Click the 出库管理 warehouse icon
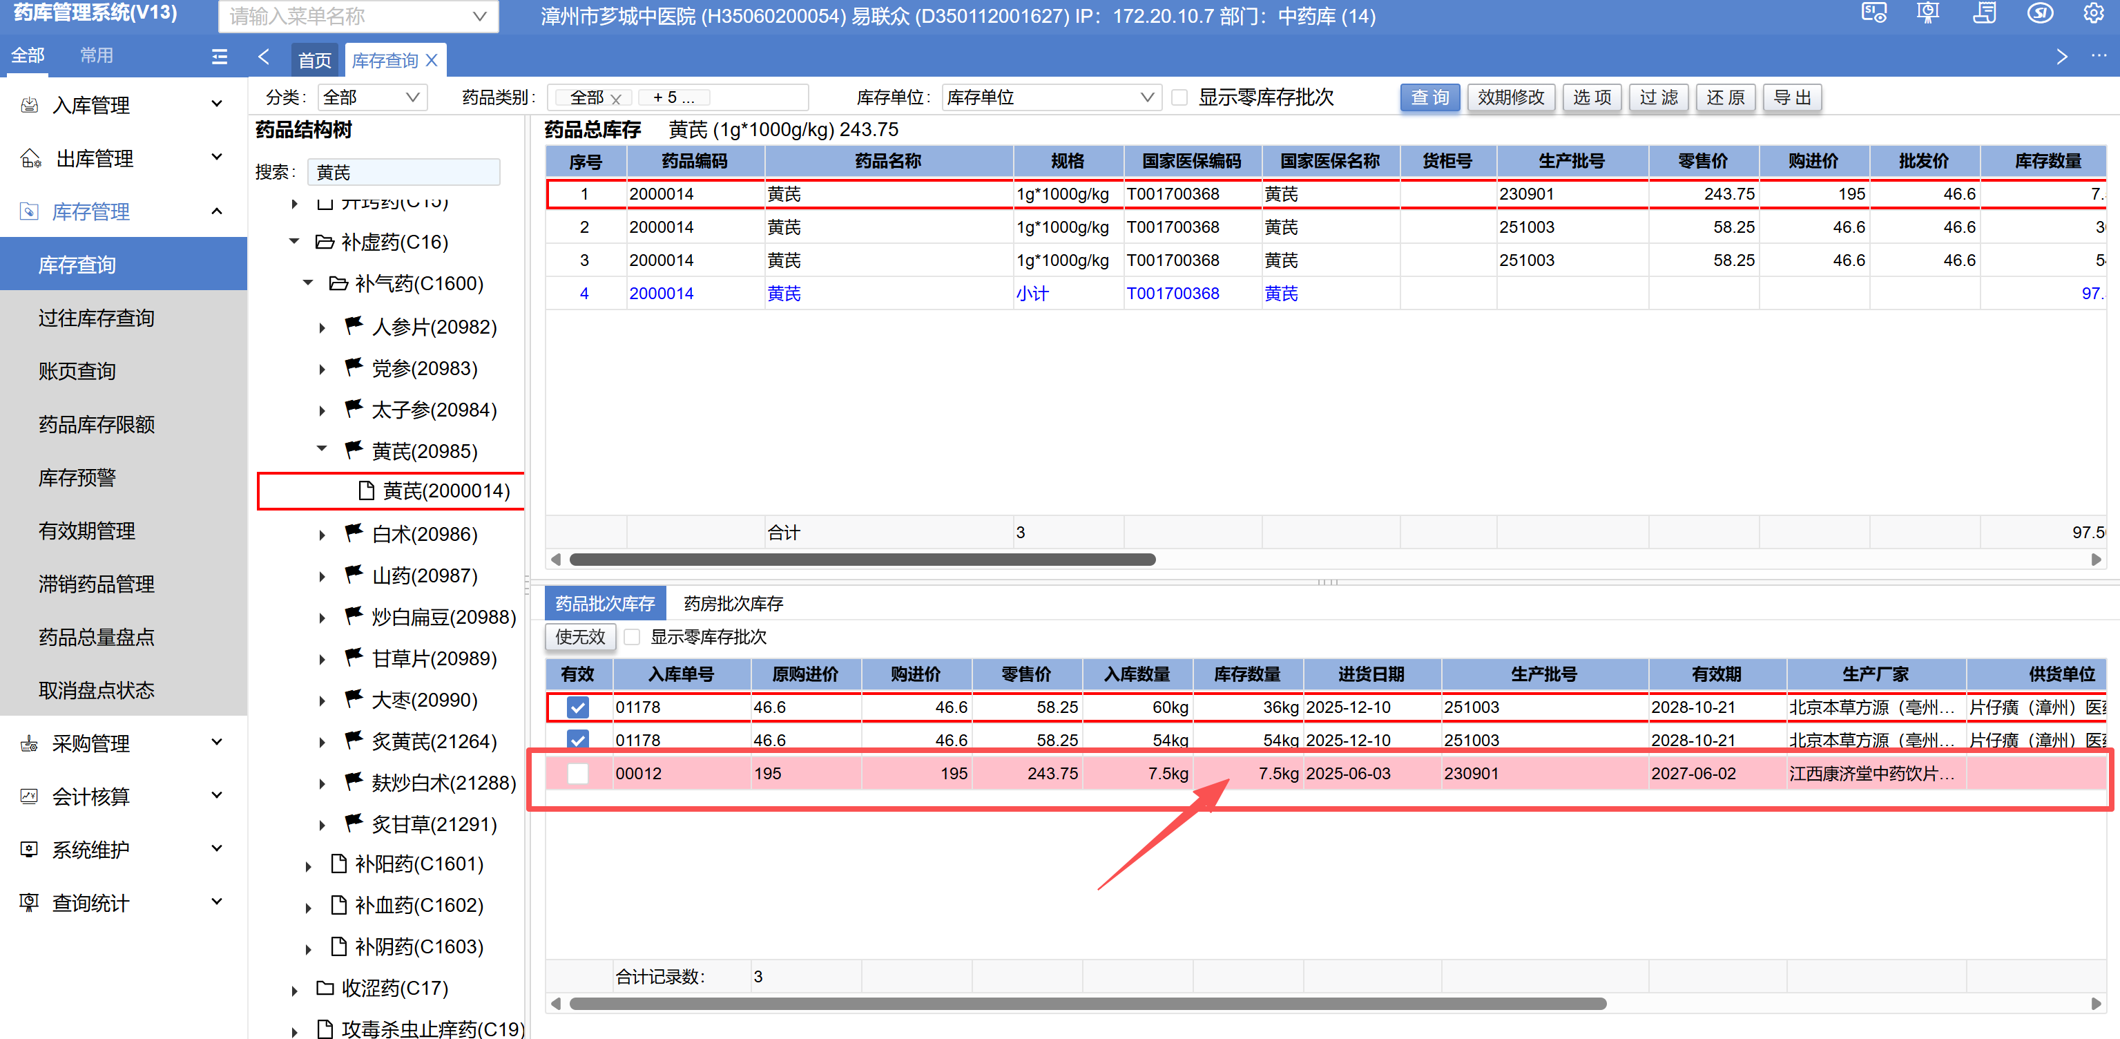The image size is (2120, 1039). tap(30, 158)
